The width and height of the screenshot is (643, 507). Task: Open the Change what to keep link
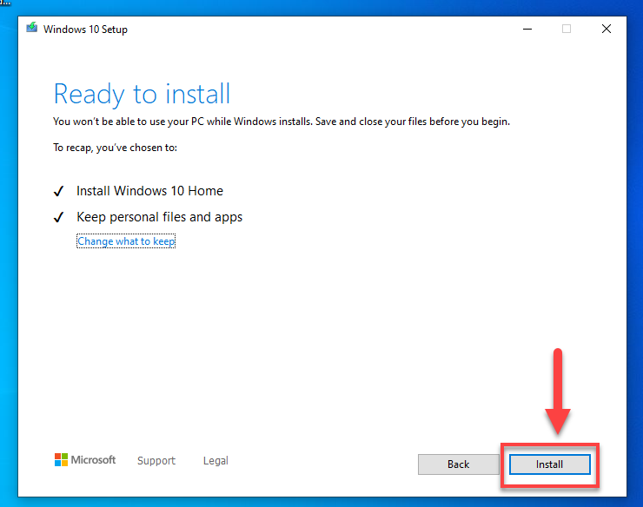(126, 241)
